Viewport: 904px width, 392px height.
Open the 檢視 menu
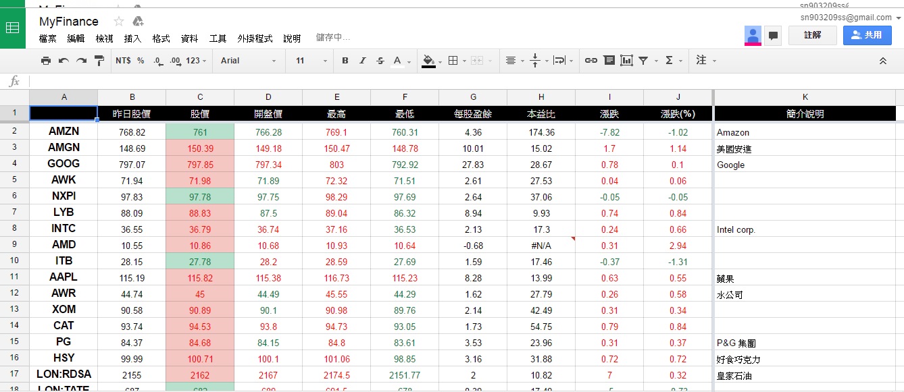tap(105, 38)
